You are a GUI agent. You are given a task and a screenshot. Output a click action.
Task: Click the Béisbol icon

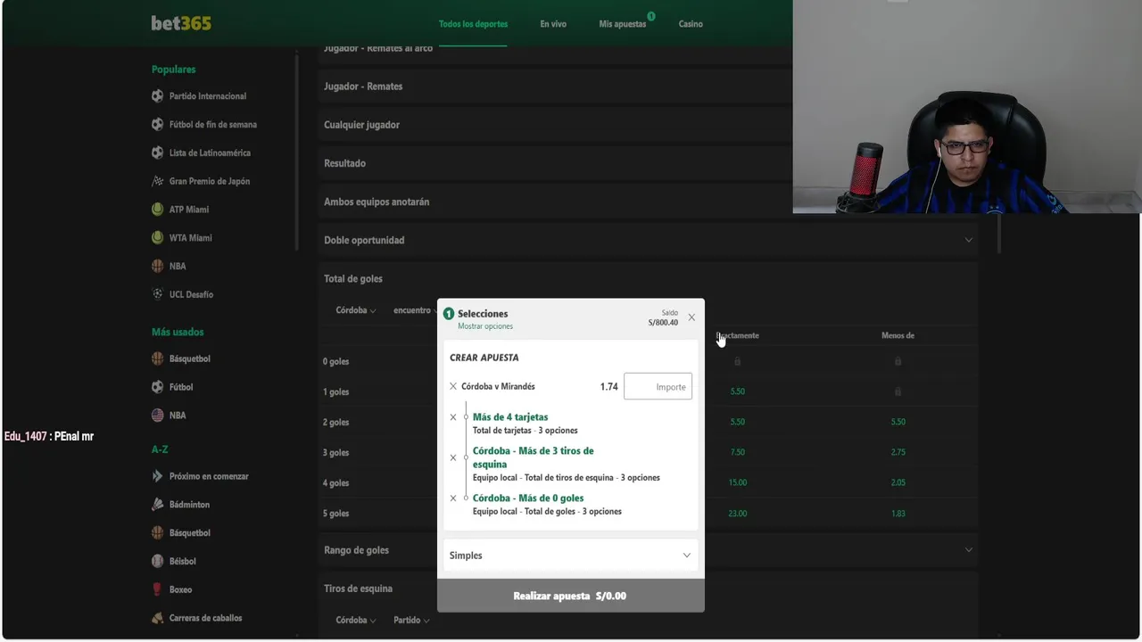coord(157,561)
